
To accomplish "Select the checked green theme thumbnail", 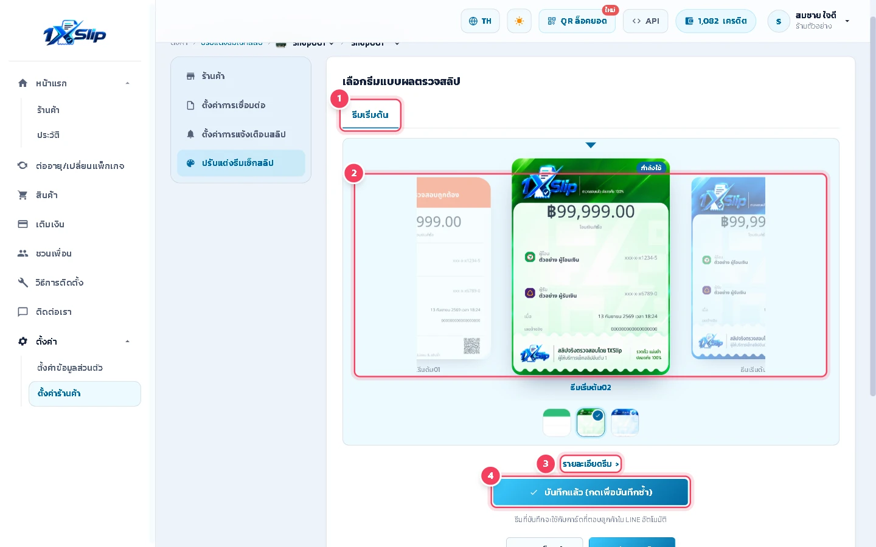I will 591,422.
